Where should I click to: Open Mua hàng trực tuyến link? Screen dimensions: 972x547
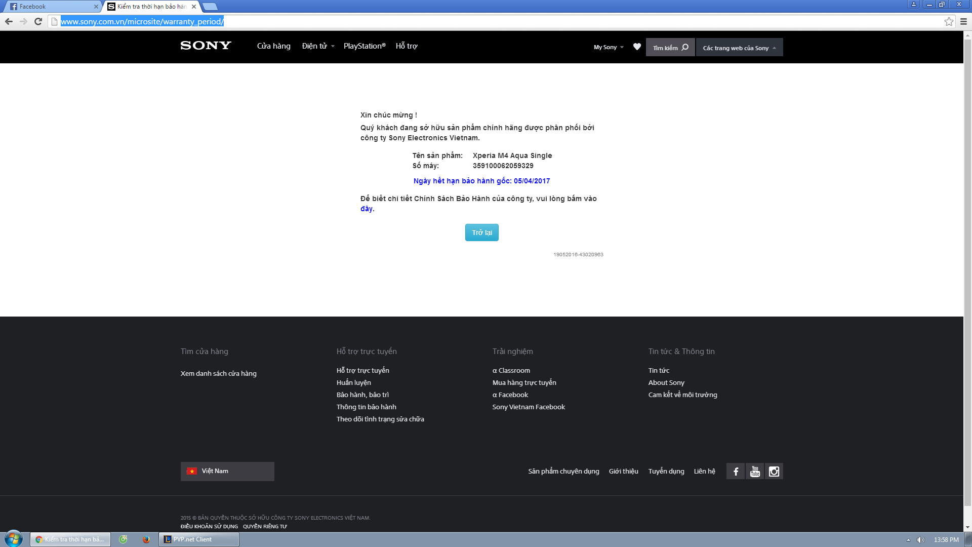click(524, 382)
